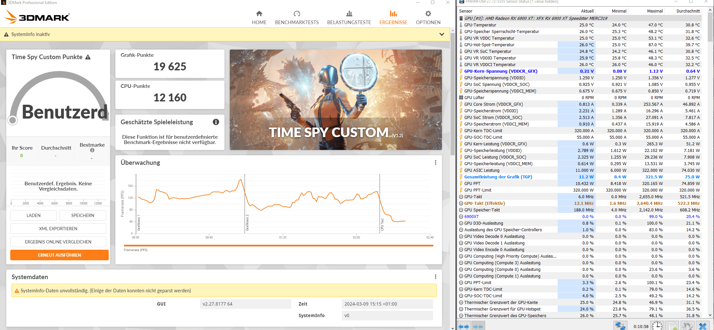The height and width of the screenshot is (330, 714).
Task: Click ERNEUT AUSFÜHREN orange button
Action: click(x=59, y=255)
